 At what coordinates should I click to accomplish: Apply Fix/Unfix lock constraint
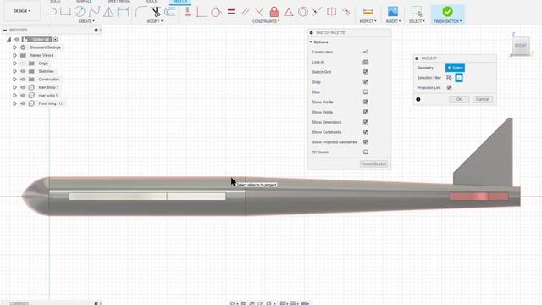274,12
